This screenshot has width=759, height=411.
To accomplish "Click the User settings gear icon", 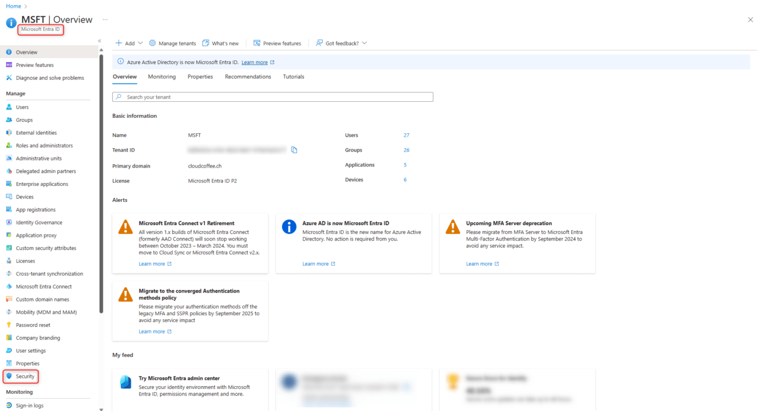I will tap(9, 351).
